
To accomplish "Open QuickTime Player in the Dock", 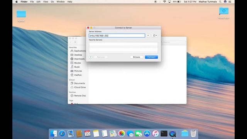I will (x=173, y=134).
